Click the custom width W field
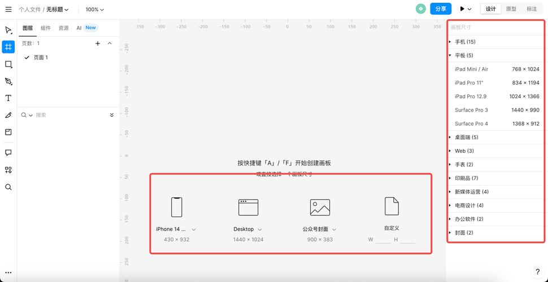 (x=383, y=240)
